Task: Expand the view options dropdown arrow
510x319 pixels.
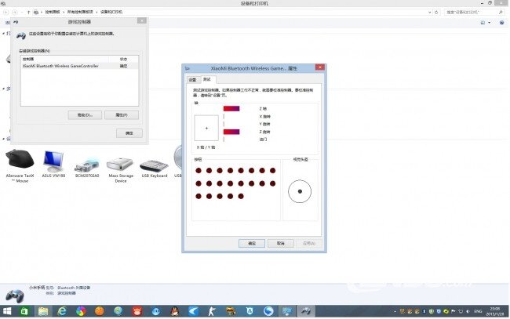Action: click(489, 23)
